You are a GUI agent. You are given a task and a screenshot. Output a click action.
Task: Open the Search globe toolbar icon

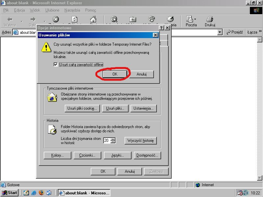pos(114,19)
